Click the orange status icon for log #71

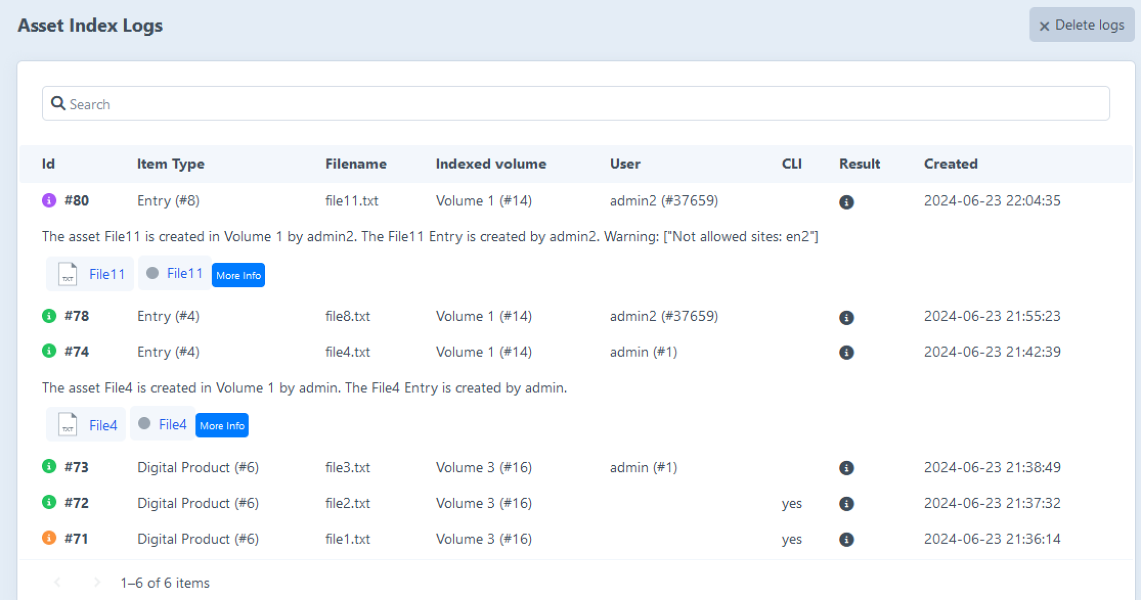pyautogui.click(x=49, y=538)
